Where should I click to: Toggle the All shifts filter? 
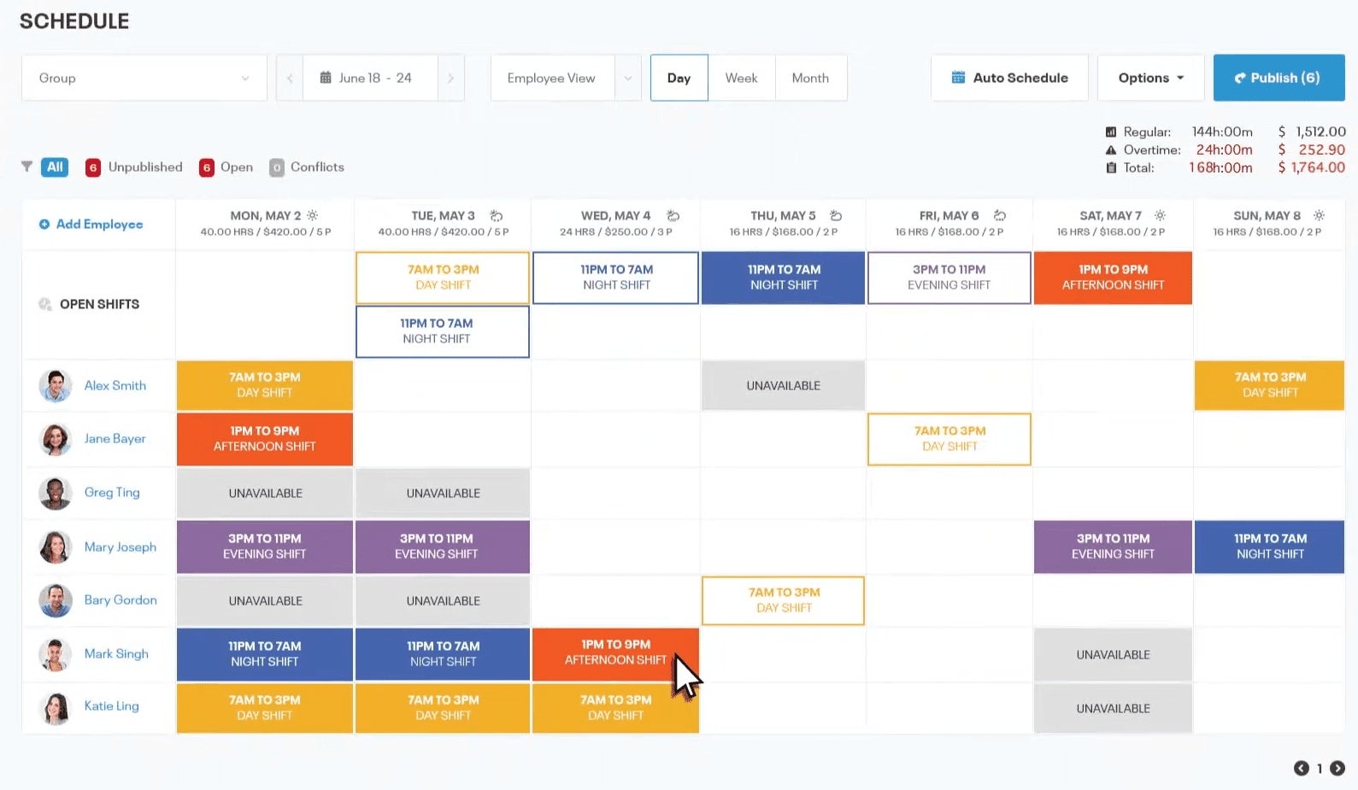55,167
